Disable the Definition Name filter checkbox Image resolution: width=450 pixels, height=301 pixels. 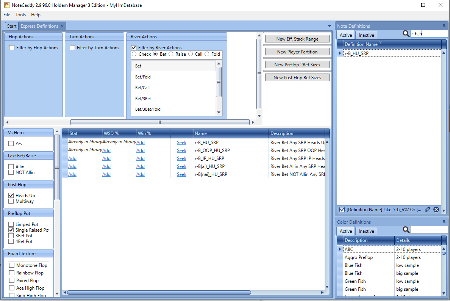tap(342, 209)
